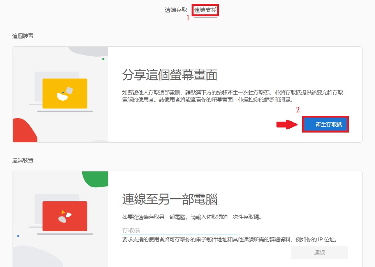Viewport: 375px width, 267px height.
Task: Select the 遠端支援 tab
Action: [205, 10]
